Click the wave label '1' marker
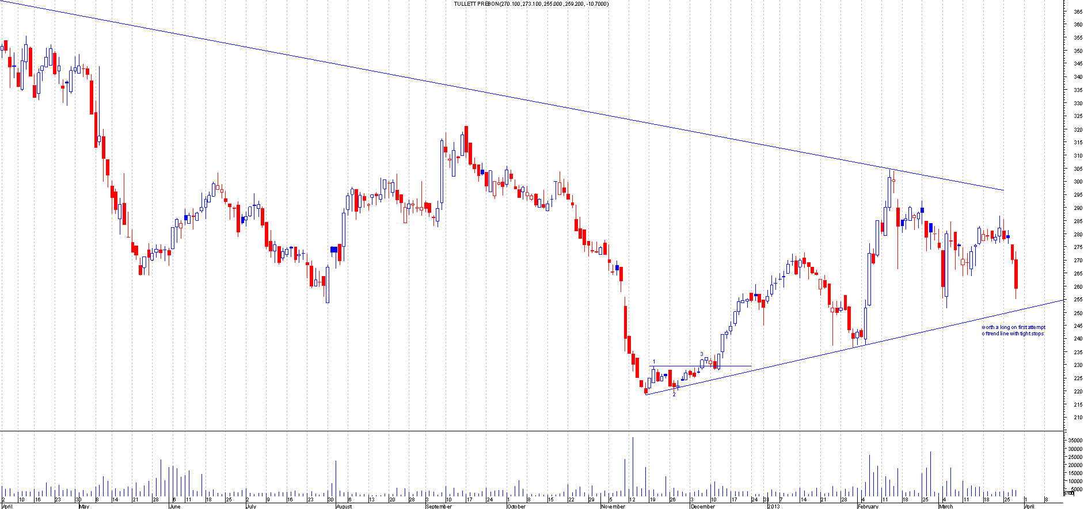1084x509 pixels. 654,362
